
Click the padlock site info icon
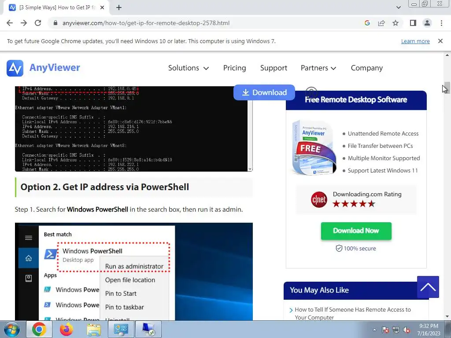click(x=56, y=23)
